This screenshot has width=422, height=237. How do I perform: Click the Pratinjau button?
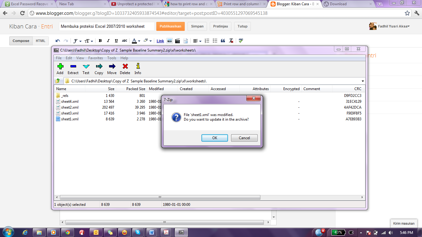[x=221, y=26]
